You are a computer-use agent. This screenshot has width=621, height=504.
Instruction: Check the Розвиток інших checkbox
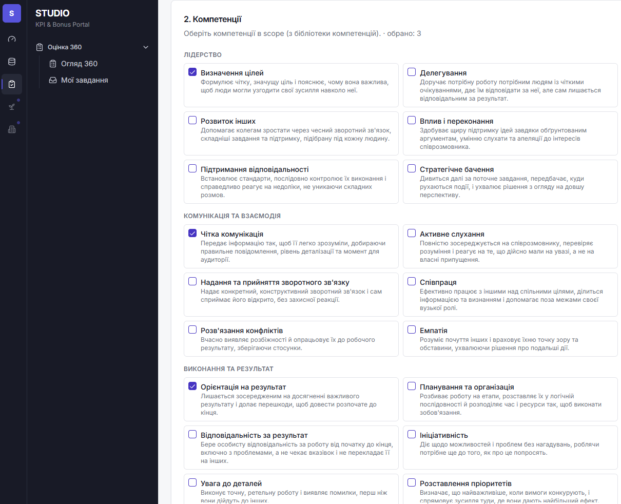pyautogui.click(x=192, y=121)
